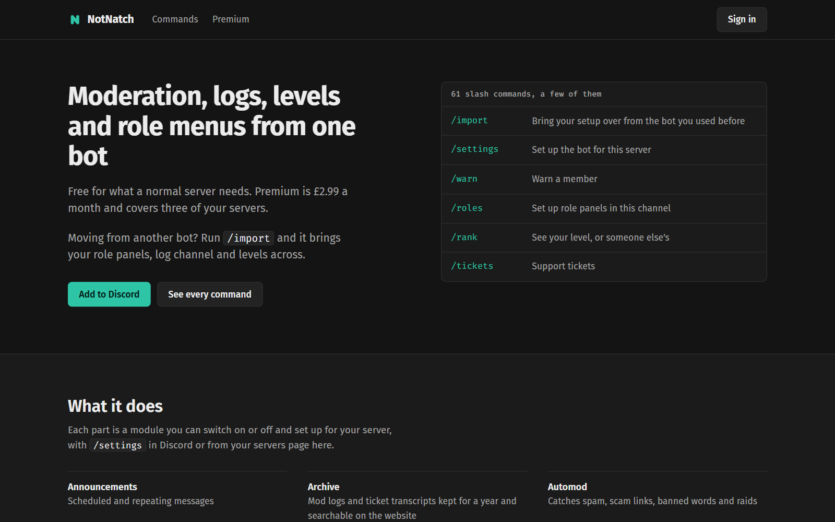Image resolution: width=835 pixels, height=522 pixels.
Task: Click the inline /import code in paragraph
Action: [248, 238]
